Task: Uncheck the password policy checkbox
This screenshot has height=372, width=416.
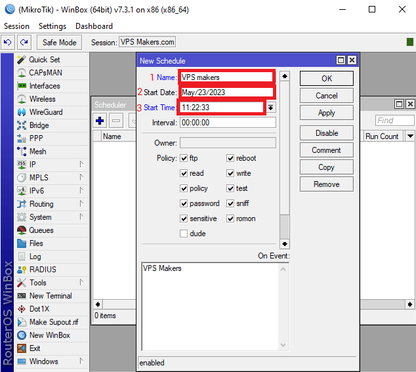Action: [x=184, y=204]
